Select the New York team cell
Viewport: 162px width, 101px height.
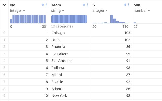[59, 96]
